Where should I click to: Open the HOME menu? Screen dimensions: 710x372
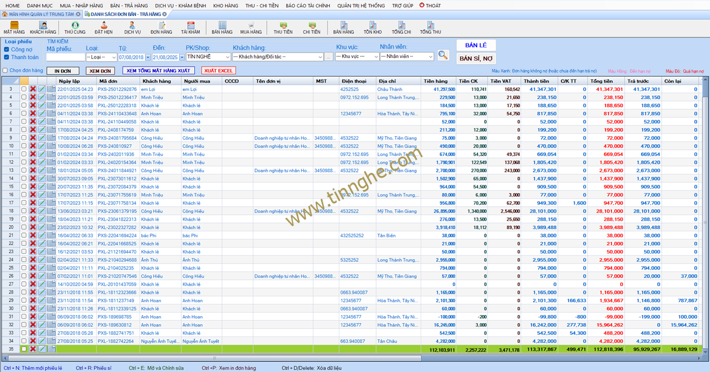click(12, 5)
